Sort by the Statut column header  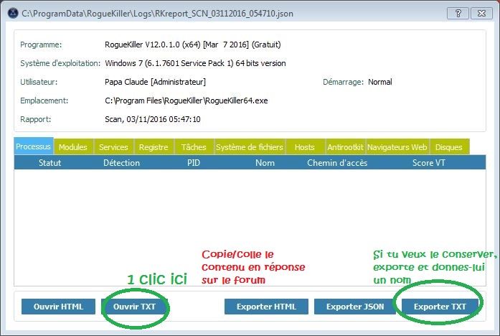click(x=49, y=163)
